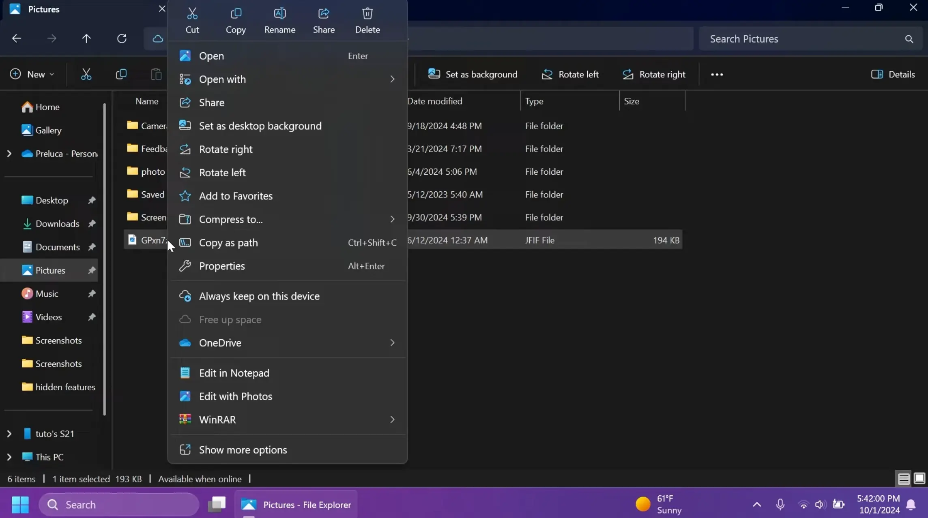Select Share entry in context menu
The image size is (928, 518).
point(287,103)
